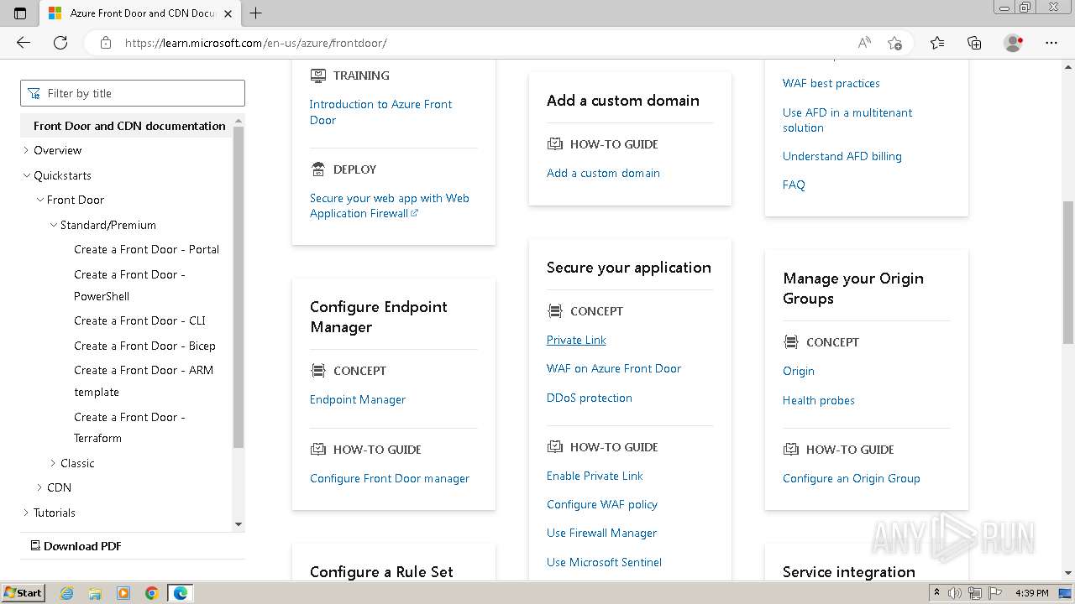Refresh the page with reload icon
Viewport: 1075px width, 604px height.
[x=60, y=43]
